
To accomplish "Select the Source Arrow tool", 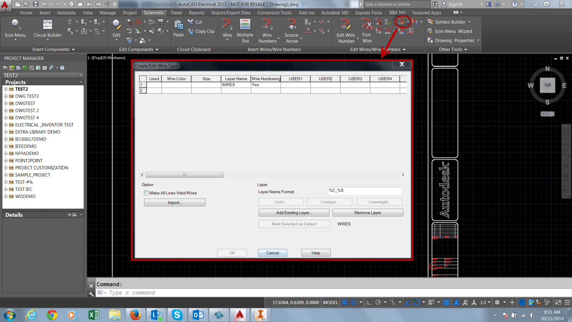I will pyautogui.click(x=291, y=30).
